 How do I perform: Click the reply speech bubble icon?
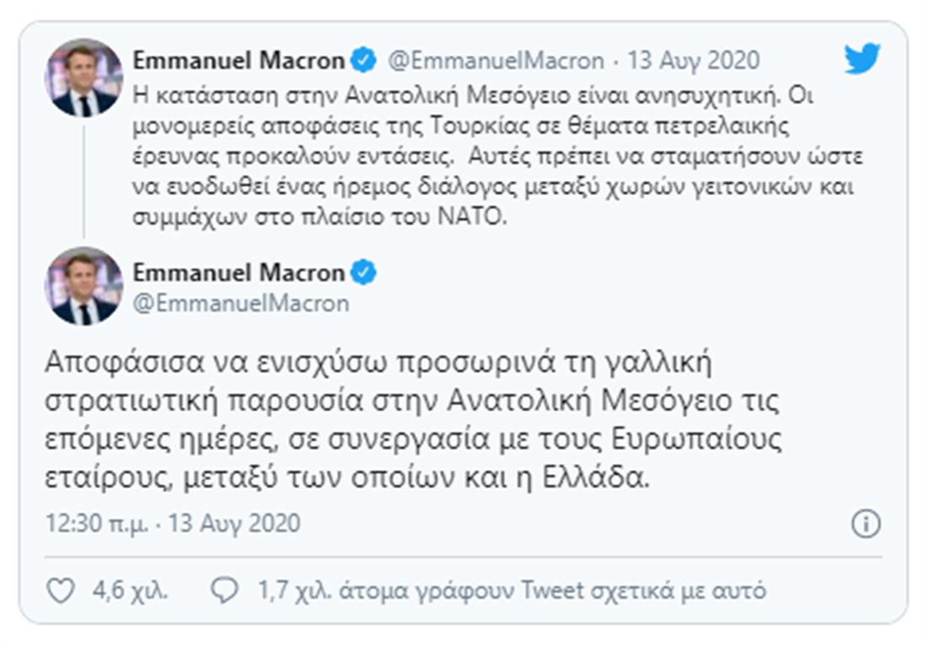tap(224, 590)
